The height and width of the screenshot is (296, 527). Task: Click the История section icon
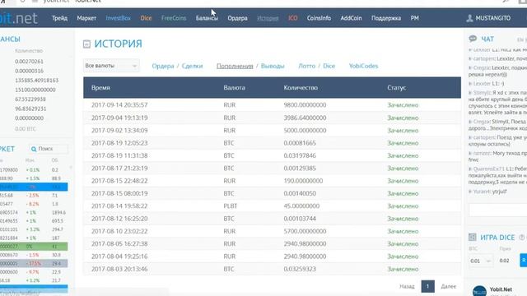pos(86,44)
